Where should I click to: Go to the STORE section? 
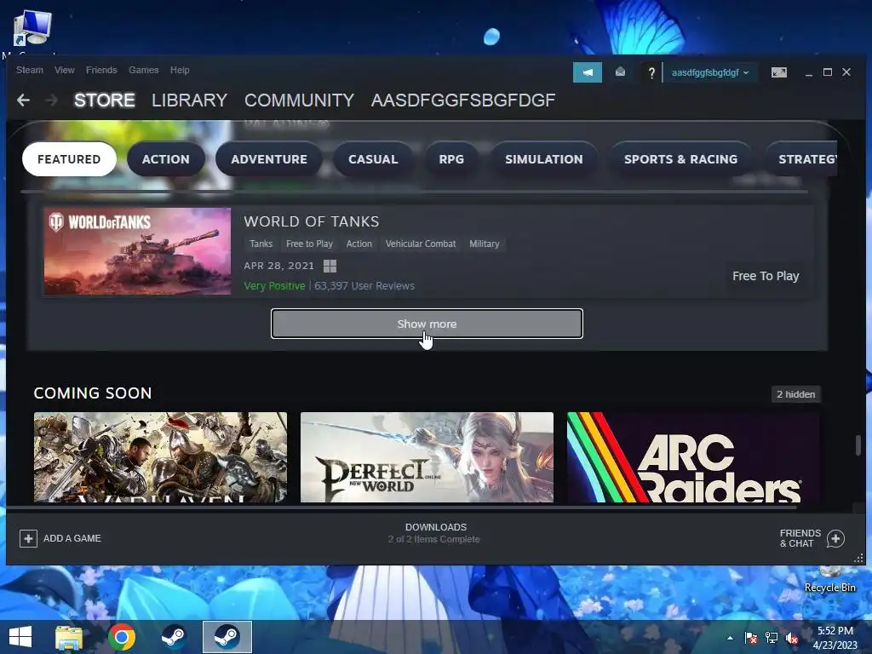tap(105, 100)
